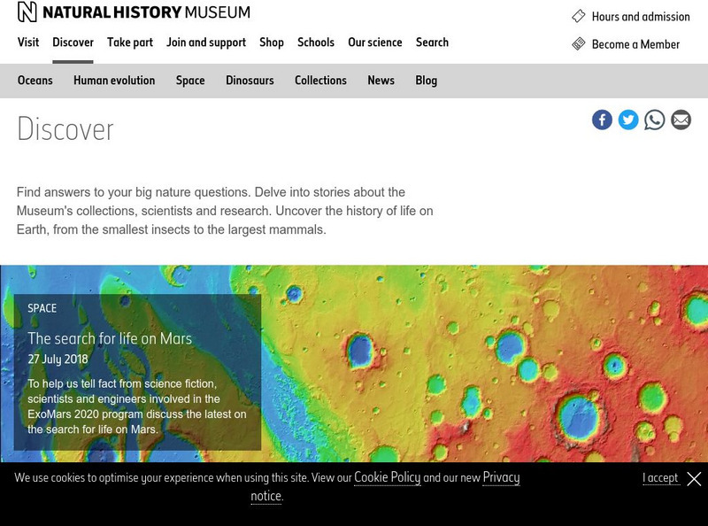Image resolution: width=708 pixels, height=526 pixels.
Task: Click the Become a Member card icon
Action: tap(581, 43)
